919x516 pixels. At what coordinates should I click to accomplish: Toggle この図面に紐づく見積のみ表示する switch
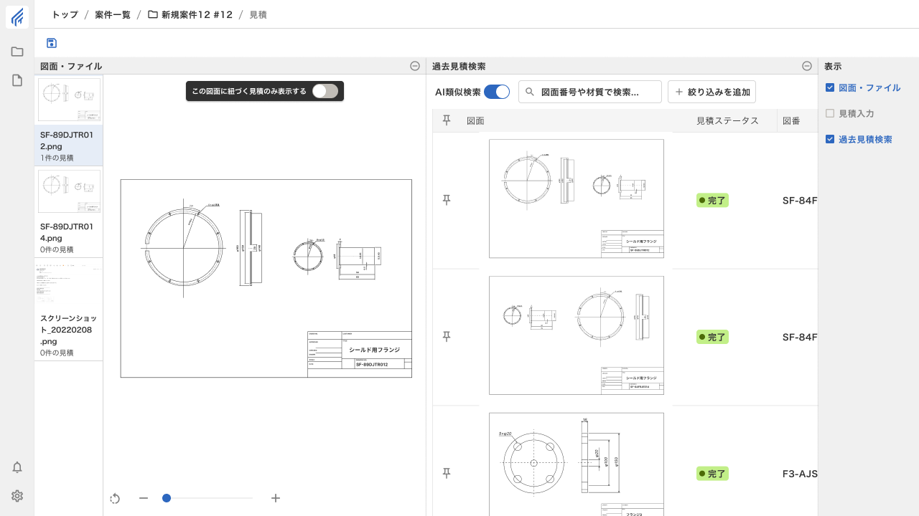[325, 91]
